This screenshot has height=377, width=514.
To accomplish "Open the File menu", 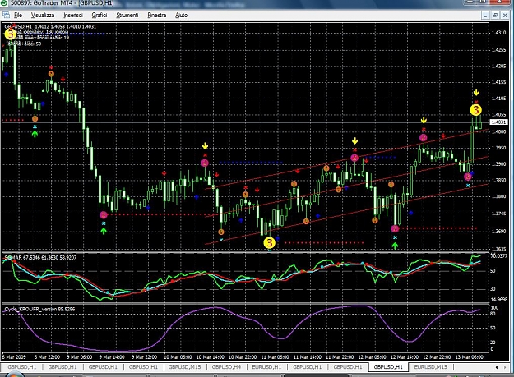I will 18,15.
